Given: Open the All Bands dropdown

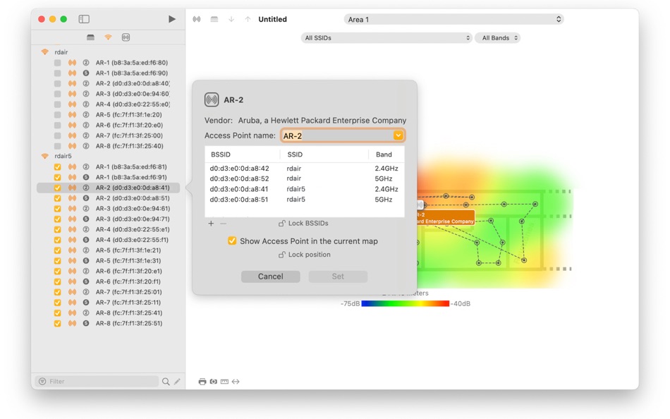Looking at the screenshot, I should pos(498,37).
